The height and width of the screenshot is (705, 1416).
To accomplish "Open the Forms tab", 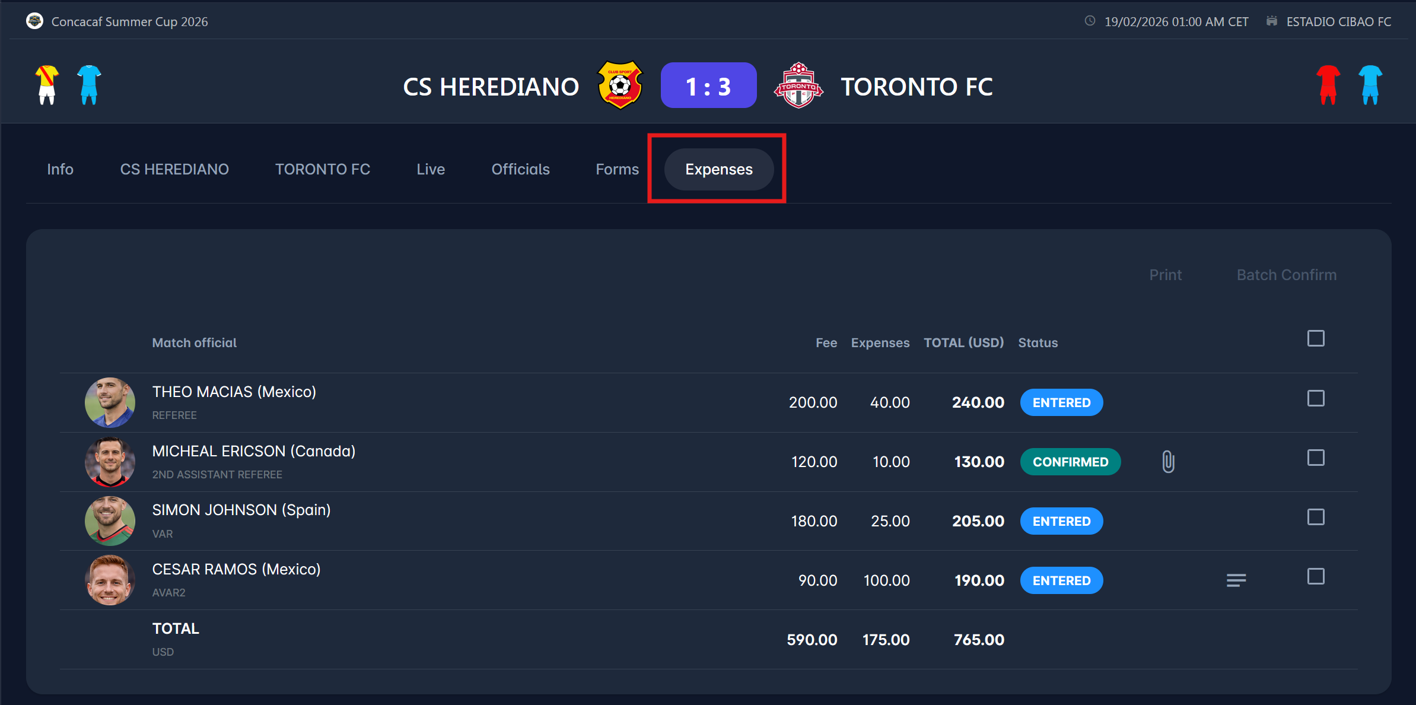I will pyautogui.click(x=617, y=169).
